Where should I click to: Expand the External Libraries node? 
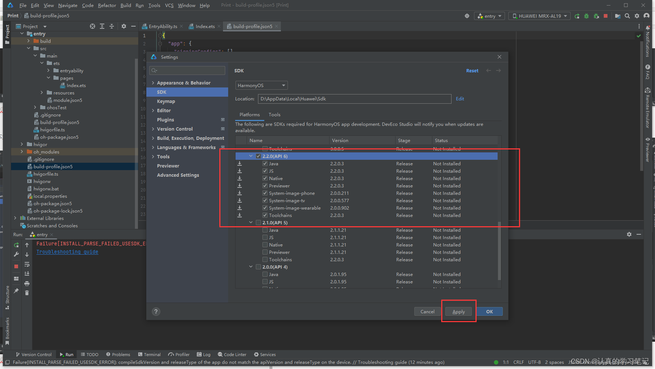click(x=15, y=218)
